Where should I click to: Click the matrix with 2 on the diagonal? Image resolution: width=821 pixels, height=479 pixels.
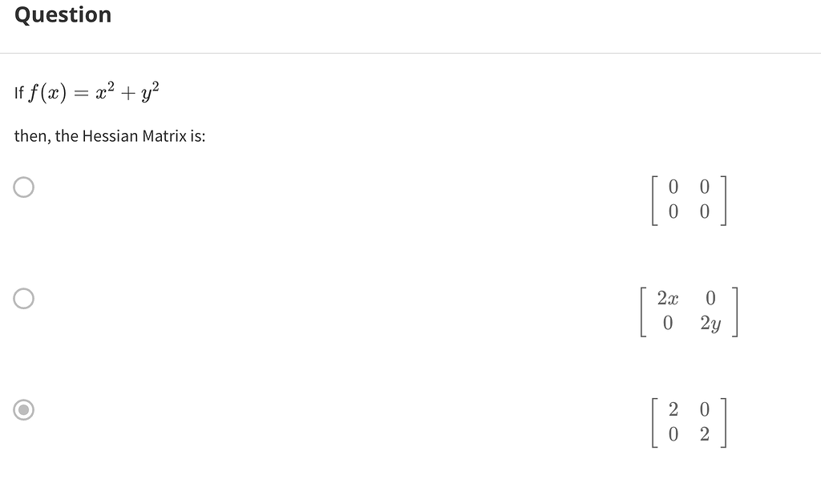coord(689,423)
